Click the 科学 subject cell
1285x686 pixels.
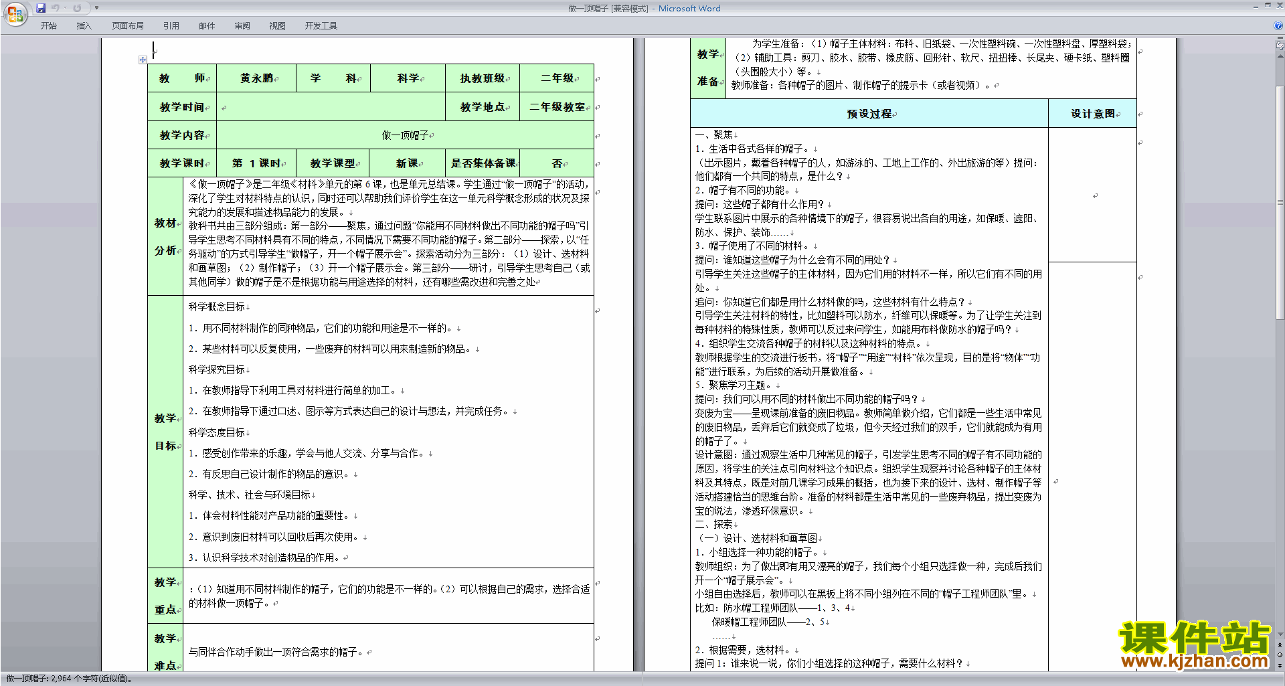click(408, 78)
